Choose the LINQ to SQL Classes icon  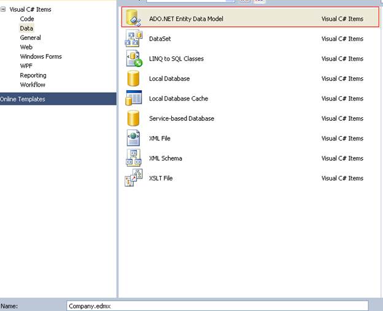(x=134, y=59)
